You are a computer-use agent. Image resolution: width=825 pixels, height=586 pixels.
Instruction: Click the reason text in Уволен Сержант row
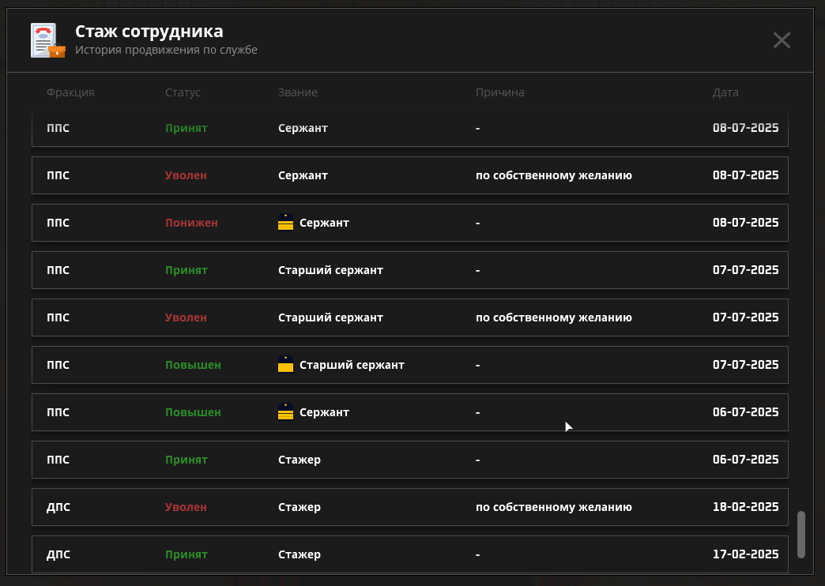553,175
